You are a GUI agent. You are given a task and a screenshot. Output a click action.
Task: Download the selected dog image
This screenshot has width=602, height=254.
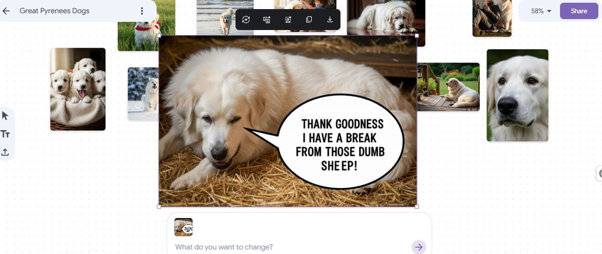(330, 20)
